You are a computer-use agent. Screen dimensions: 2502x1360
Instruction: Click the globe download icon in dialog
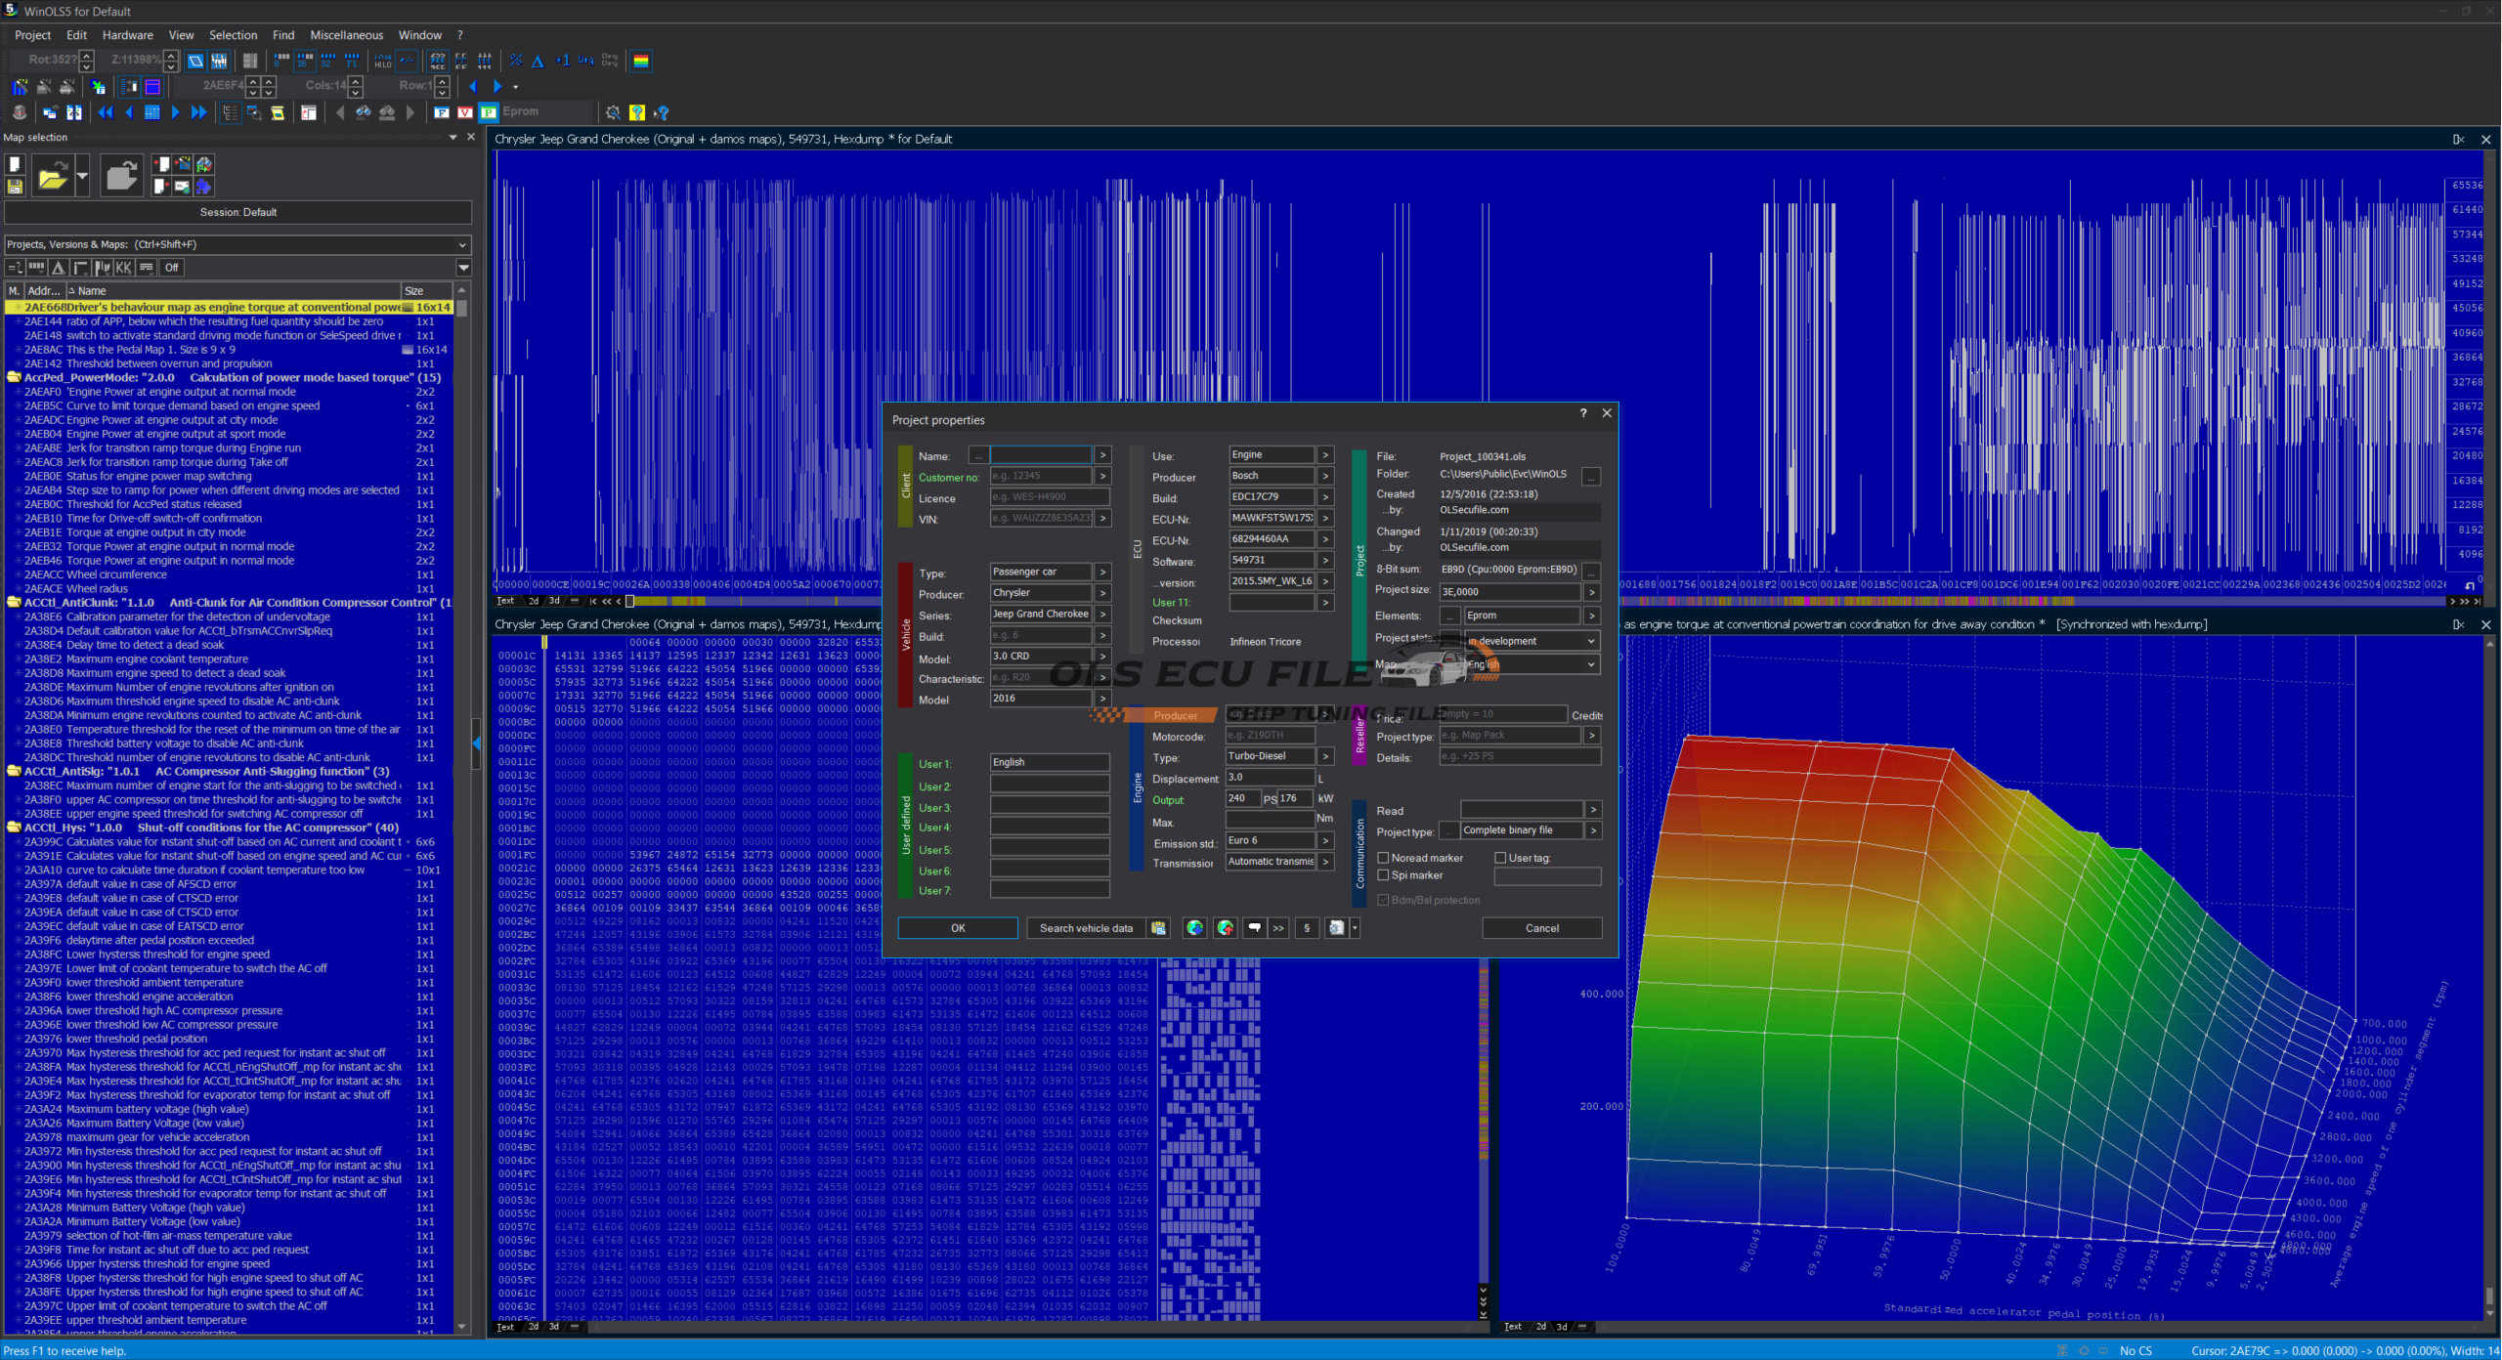tap(1194, 928)
